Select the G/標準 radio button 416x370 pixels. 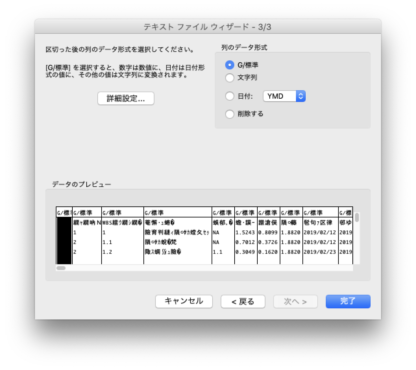coord(230,65)
